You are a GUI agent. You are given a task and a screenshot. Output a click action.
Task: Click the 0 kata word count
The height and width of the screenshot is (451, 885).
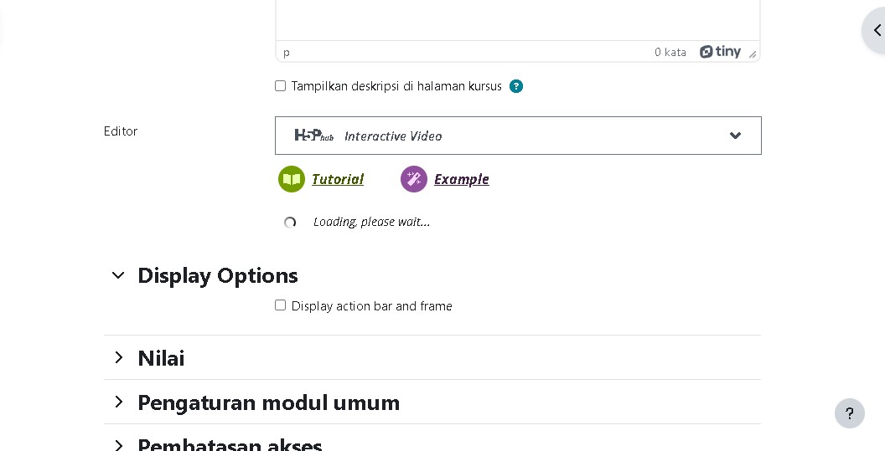point(670,52)
